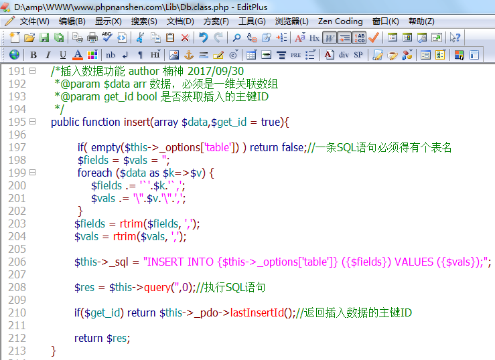Click the Copy icon in toolbar
Screen dimensions: 495x360
tap(155, 38)
